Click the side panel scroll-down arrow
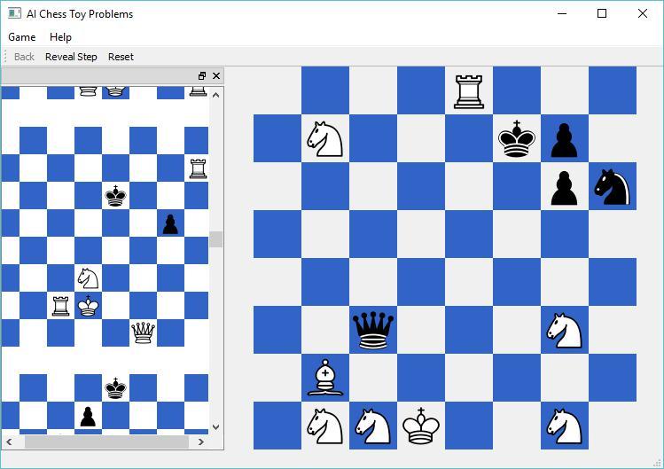The height and width of the screenshot is (469, 664). (x=216, y=427)
